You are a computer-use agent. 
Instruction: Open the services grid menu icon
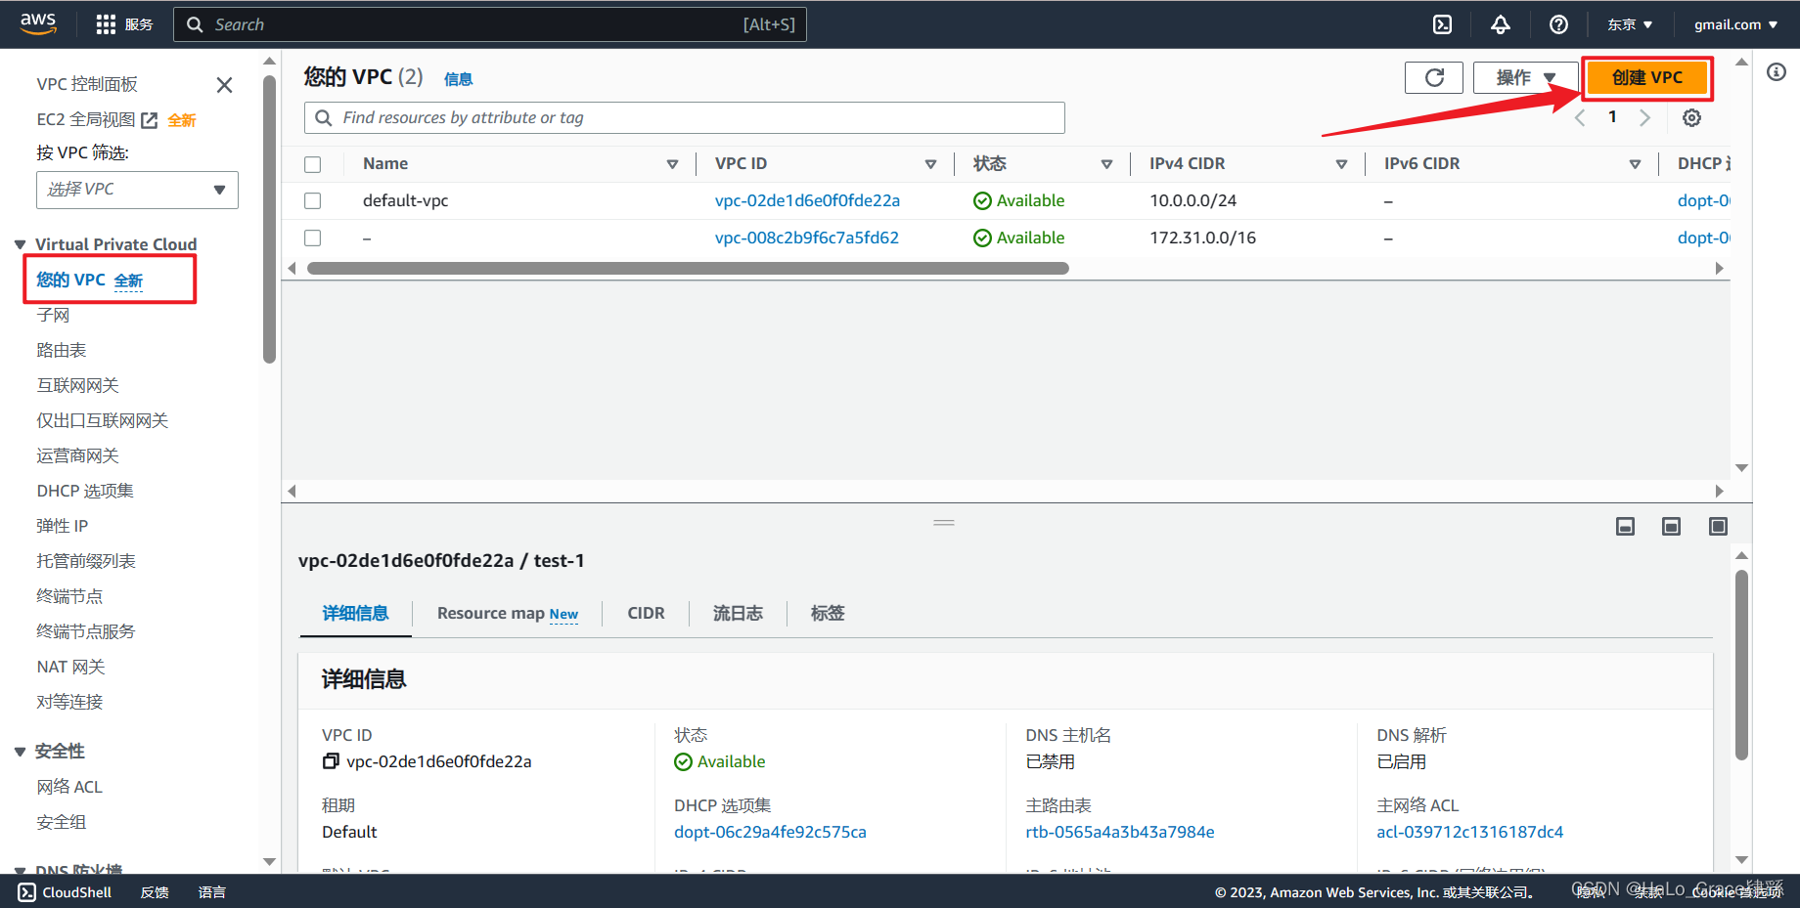point(106,24)
